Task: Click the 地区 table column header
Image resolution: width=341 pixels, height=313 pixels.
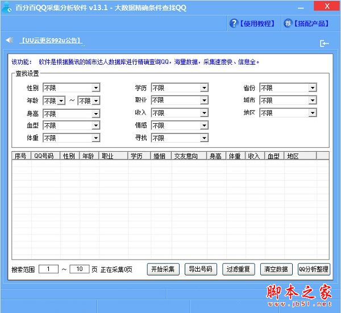Action: pos(300,156)
